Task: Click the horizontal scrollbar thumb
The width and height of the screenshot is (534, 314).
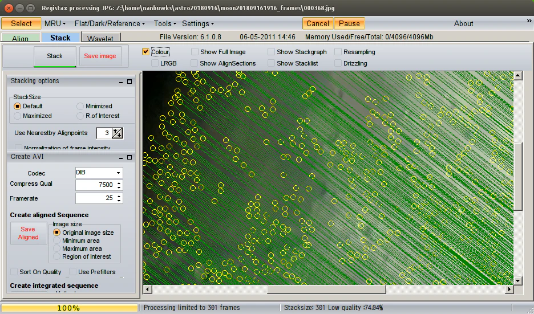Action: pyautogui.click(x=326, y=289)
